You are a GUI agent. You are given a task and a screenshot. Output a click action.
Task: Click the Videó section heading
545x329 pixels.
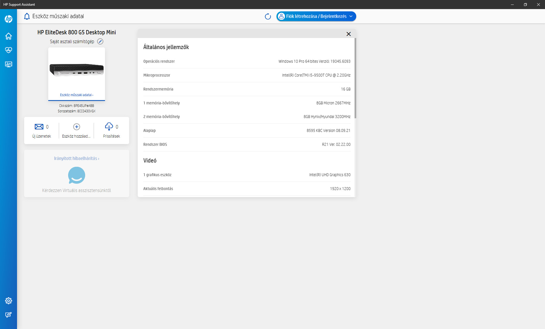coord(150,160)
